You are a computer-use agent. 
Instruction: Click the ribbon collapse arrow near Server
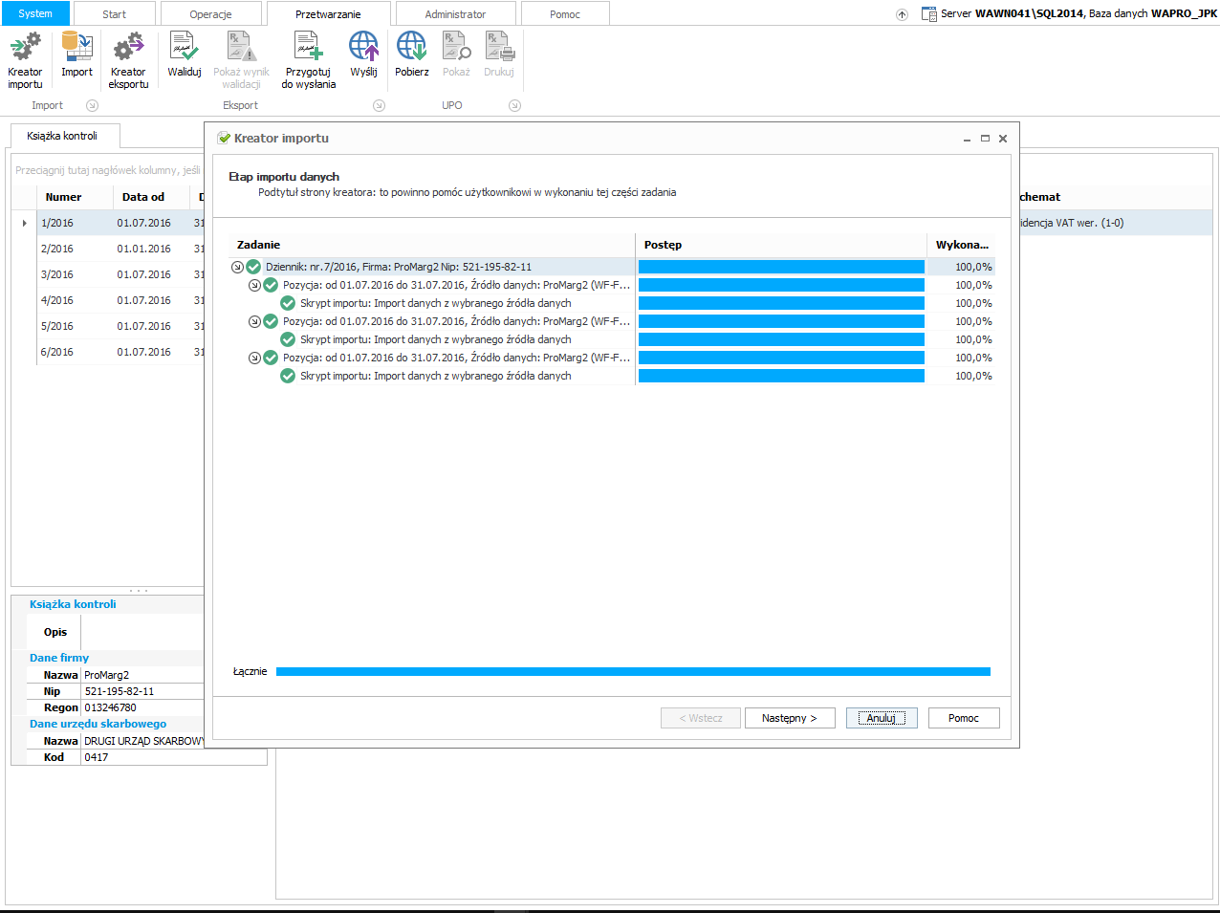point(902,14)
